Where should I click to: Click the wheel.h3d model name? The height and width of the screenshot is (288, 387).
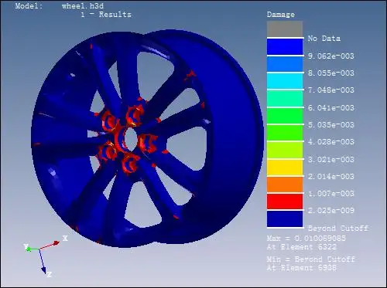(x=83, y=5)
